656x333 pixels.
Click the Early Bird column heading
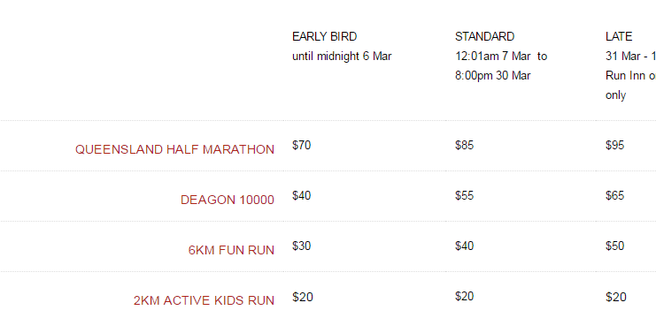pyautogui.click(x=324, y=37)
